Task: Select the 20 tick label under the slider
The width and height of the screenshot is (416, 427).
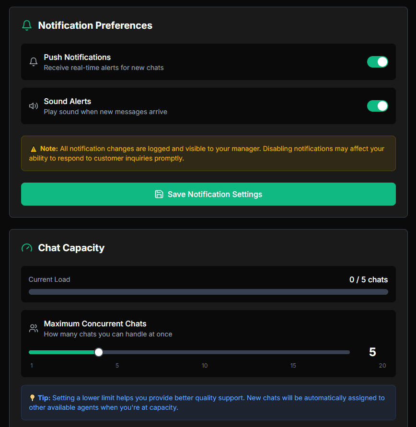Action: click(x=382, y=365)
